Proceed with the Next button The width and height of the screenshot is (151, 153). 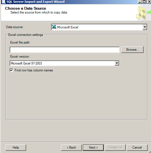(x=93, y=147)
